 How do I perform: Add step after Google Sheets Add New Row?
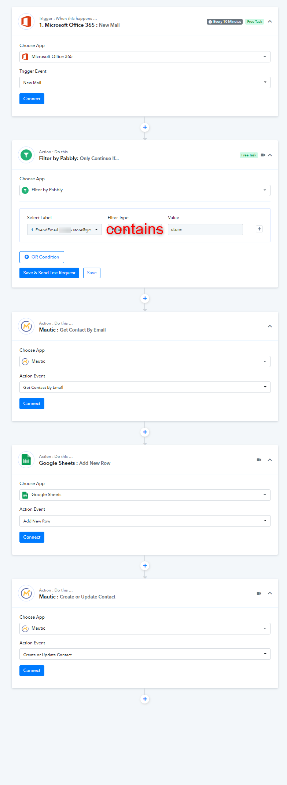point(145,566)
